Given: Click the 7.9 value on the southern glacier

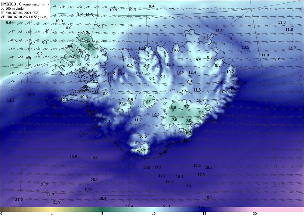Looking at the screenshot, I should (143, 149).
